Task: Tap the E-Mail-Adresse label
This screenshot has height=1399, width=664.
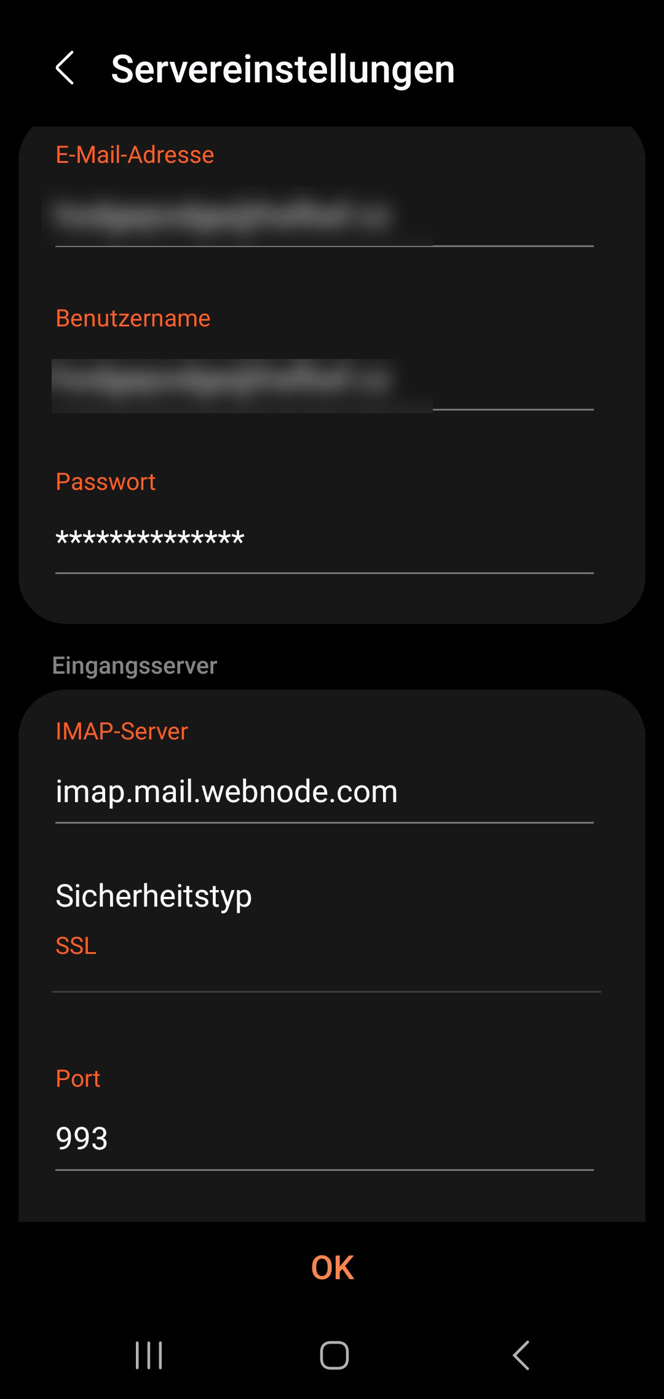Action: coord(135,155)
